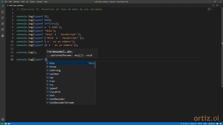Click the variable icon beside 'TextDecoder' suggestion
This screenshot has height=125, width=223.
[x=47, y=99]
